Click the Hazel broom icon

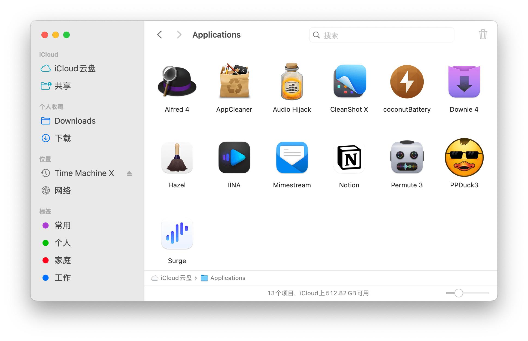(177, 157)
